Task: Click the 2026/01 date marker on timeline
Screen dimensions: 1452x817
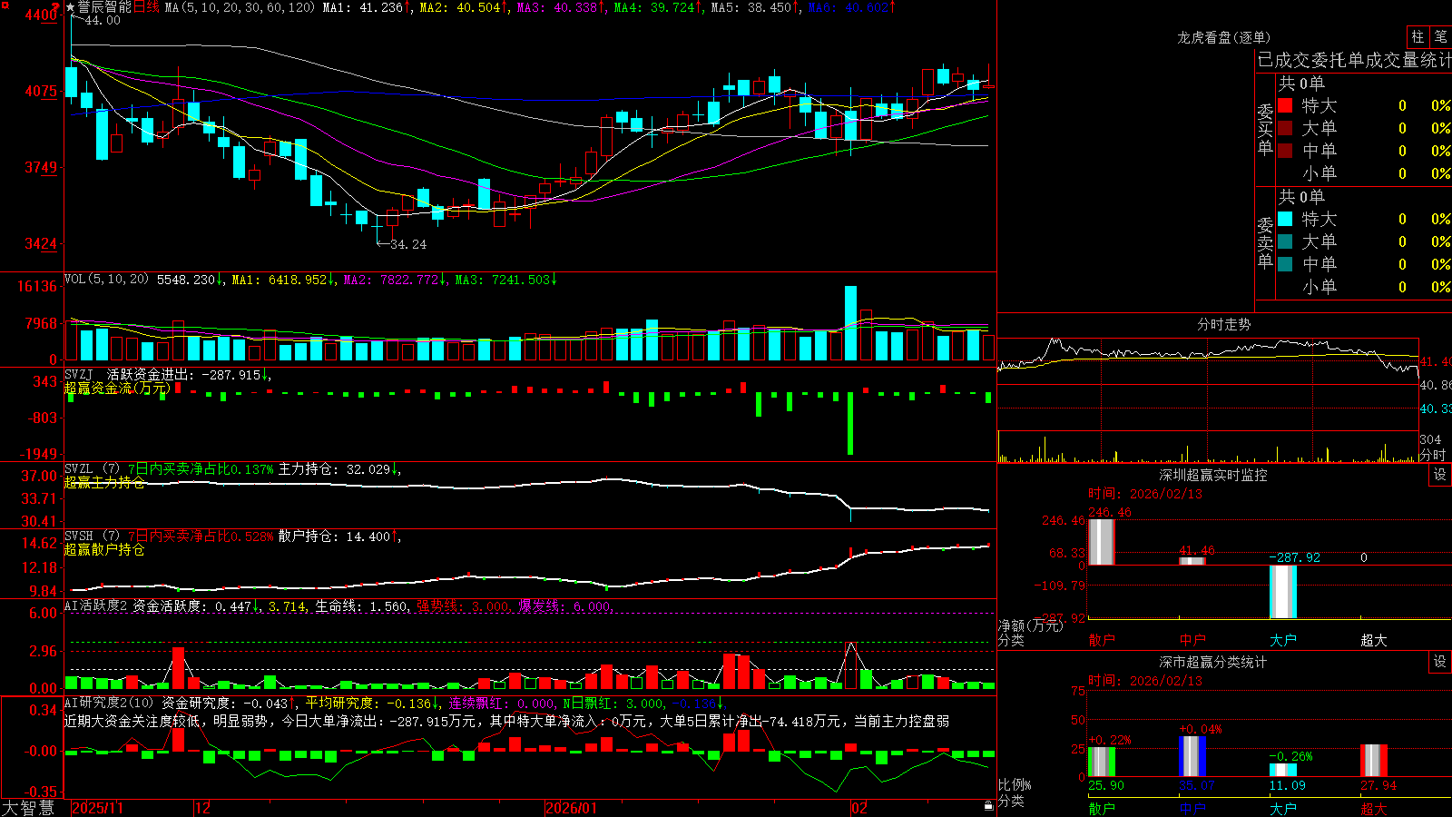Action: click(x=572, y=808)
